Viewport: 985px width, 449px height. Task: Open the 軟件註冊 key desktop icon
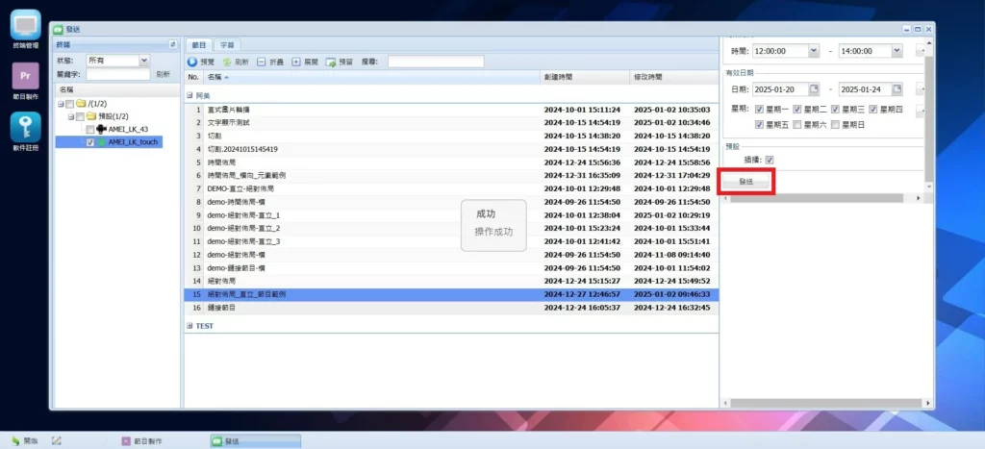point(25,128)
